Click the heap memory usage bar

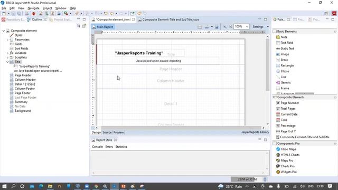(247, 179)
